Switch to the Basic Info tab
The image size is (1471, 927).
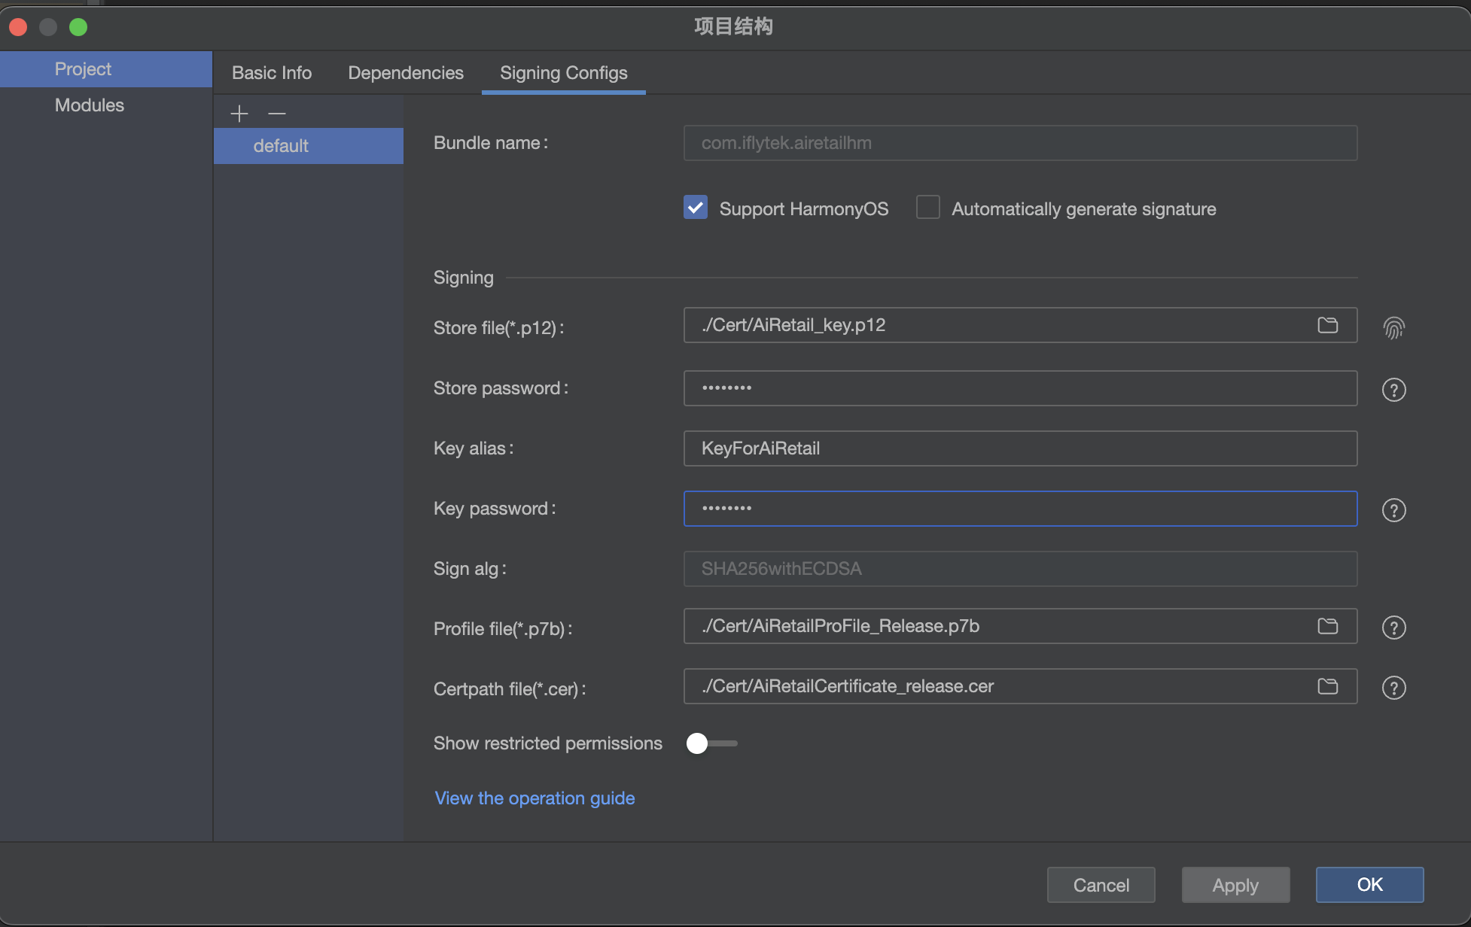[x=272, y=73]
